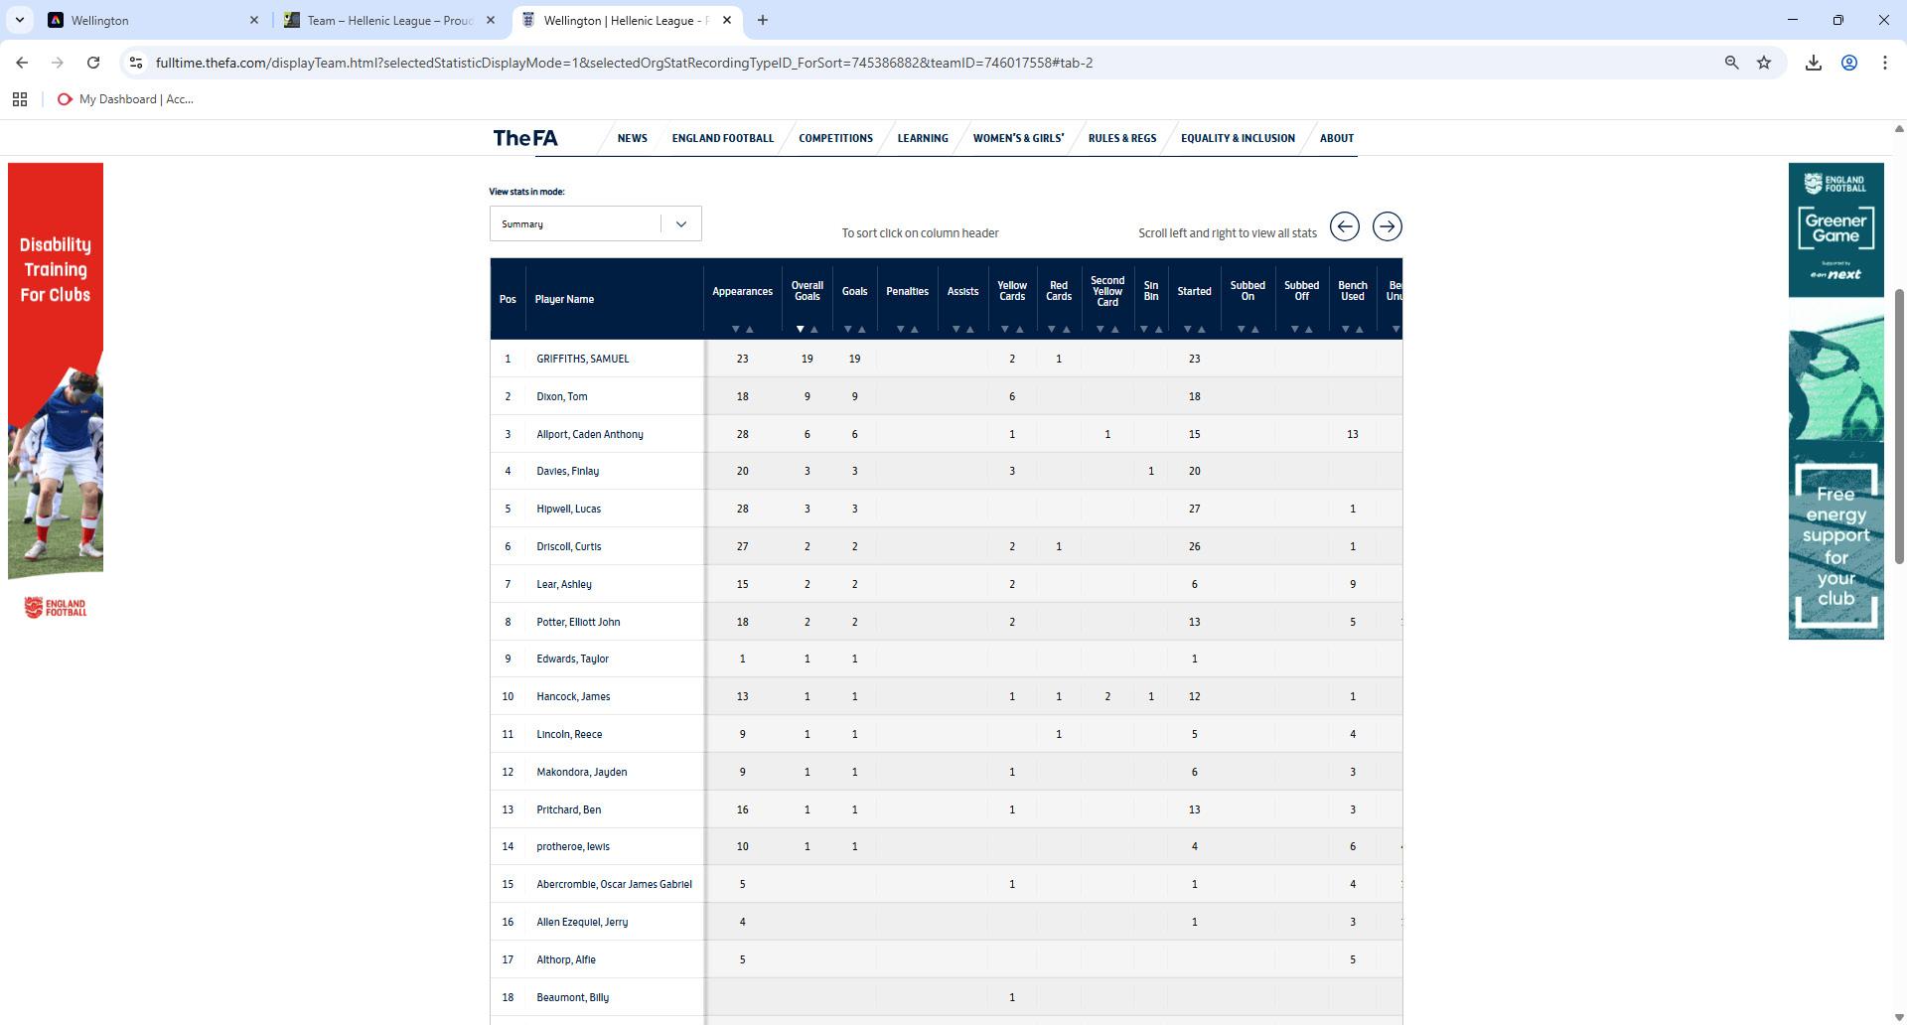Open the Chrome profile icon
This screenshot has width=1907, height=1025.
[1849, 63]
